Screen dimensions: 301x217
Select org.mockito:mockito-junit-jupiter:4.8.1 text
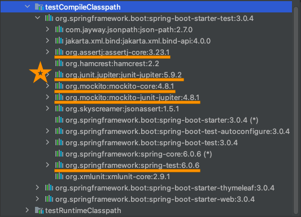[x=133, y=98]
